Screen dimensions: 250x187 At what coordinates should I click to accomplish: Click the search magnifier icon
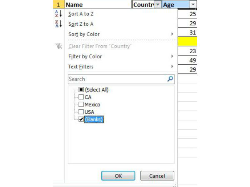point(170,79)
